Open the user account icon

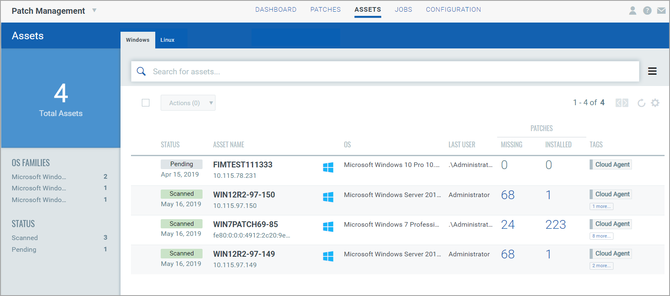point(633,10)
